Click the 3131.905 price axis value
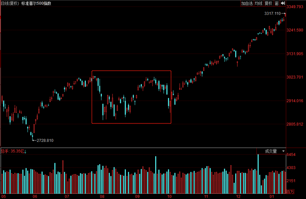Viewport: 306px width, 199px height. [x=295, y=54]
